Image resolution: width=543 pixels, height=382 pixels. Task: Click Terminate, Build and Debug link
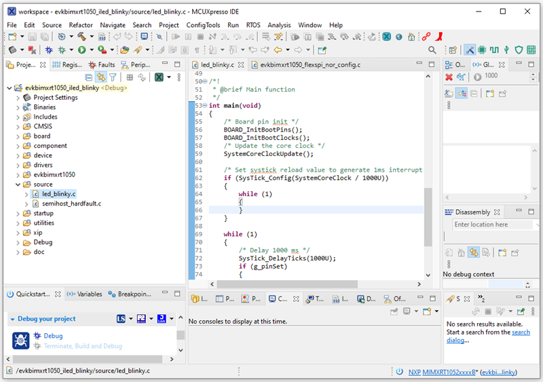[x=83, y=346]
